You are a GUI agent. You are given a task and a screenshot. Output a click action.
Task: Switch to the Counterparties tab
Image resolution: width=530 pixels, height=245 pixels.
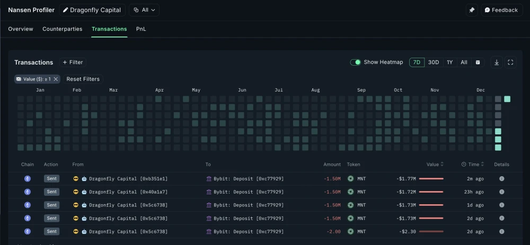(63, 29)
